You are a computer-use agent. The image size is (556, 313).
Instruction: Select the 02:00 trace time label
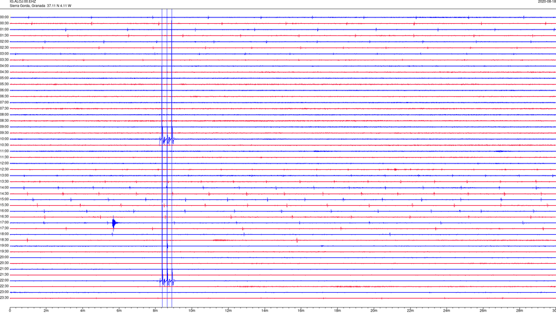point(4,42)
